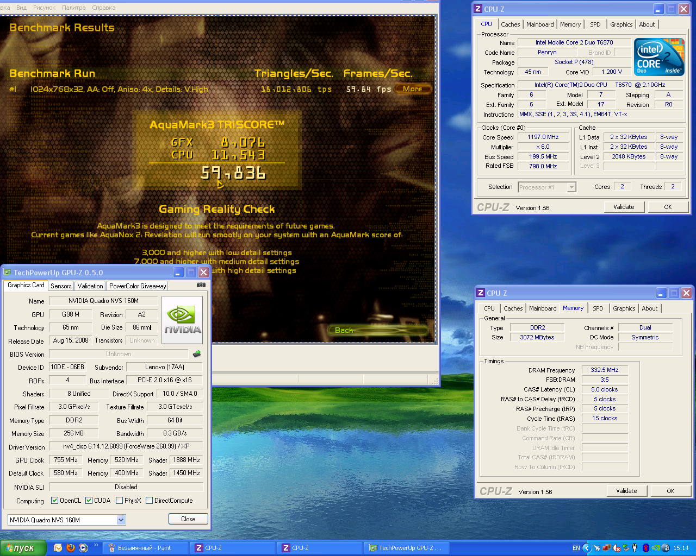Open the Рисунок menu in Paint
Viewport: 696px width, 556px height.
coord(44,8)
